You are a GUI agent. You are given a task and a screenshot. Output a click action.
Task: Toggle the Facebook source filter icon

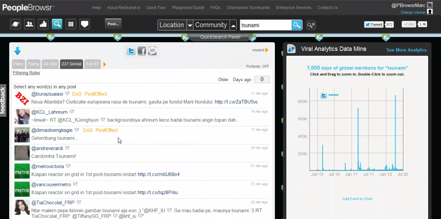[x=142, y=51]
